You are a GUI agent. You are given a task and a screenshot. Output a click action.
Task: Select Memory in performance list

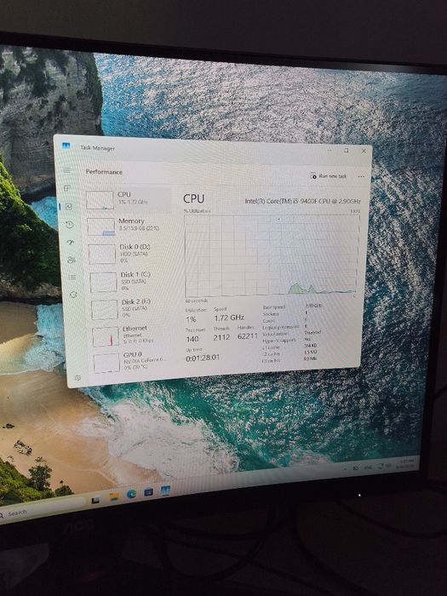click(x=129, y=226)
